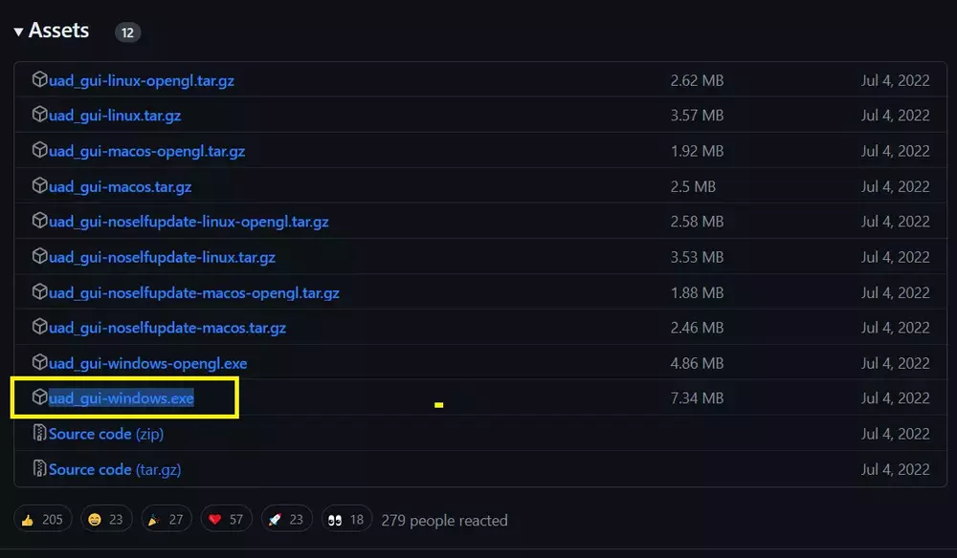Viewport: 957px width, 558px height.
Task: Open uad_gui-macos-opengl.tar.gz download link
Action: [146, 151]
